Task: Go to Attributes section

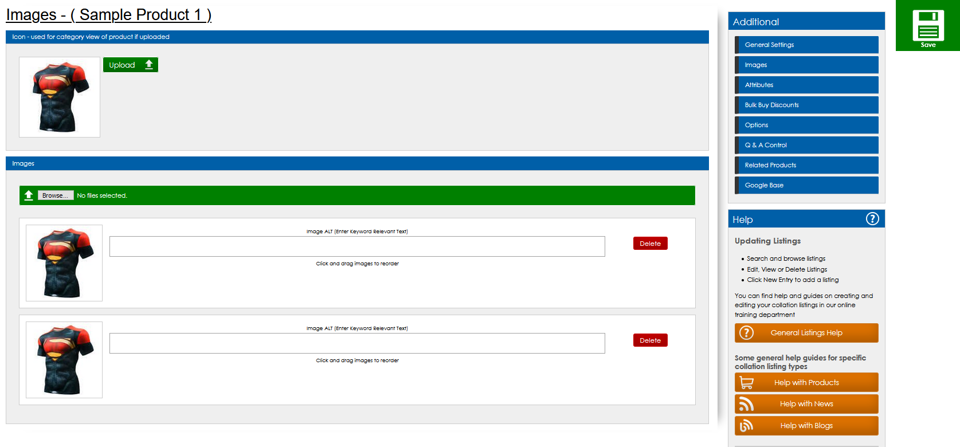Action: pyautogui.click(x=806, y=85)
